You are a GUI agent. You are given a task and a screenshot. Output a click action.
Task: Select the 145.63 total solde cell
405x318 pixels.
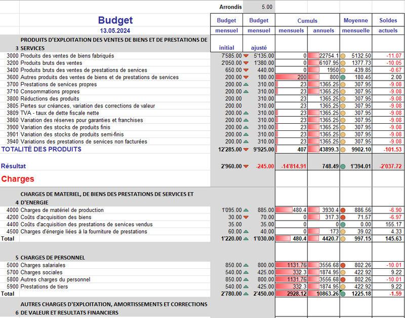(388, 238)
